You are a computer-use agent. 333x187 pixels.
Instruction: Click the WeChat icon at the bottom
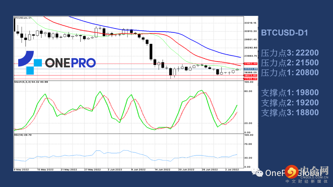click(x=260, y=173)
